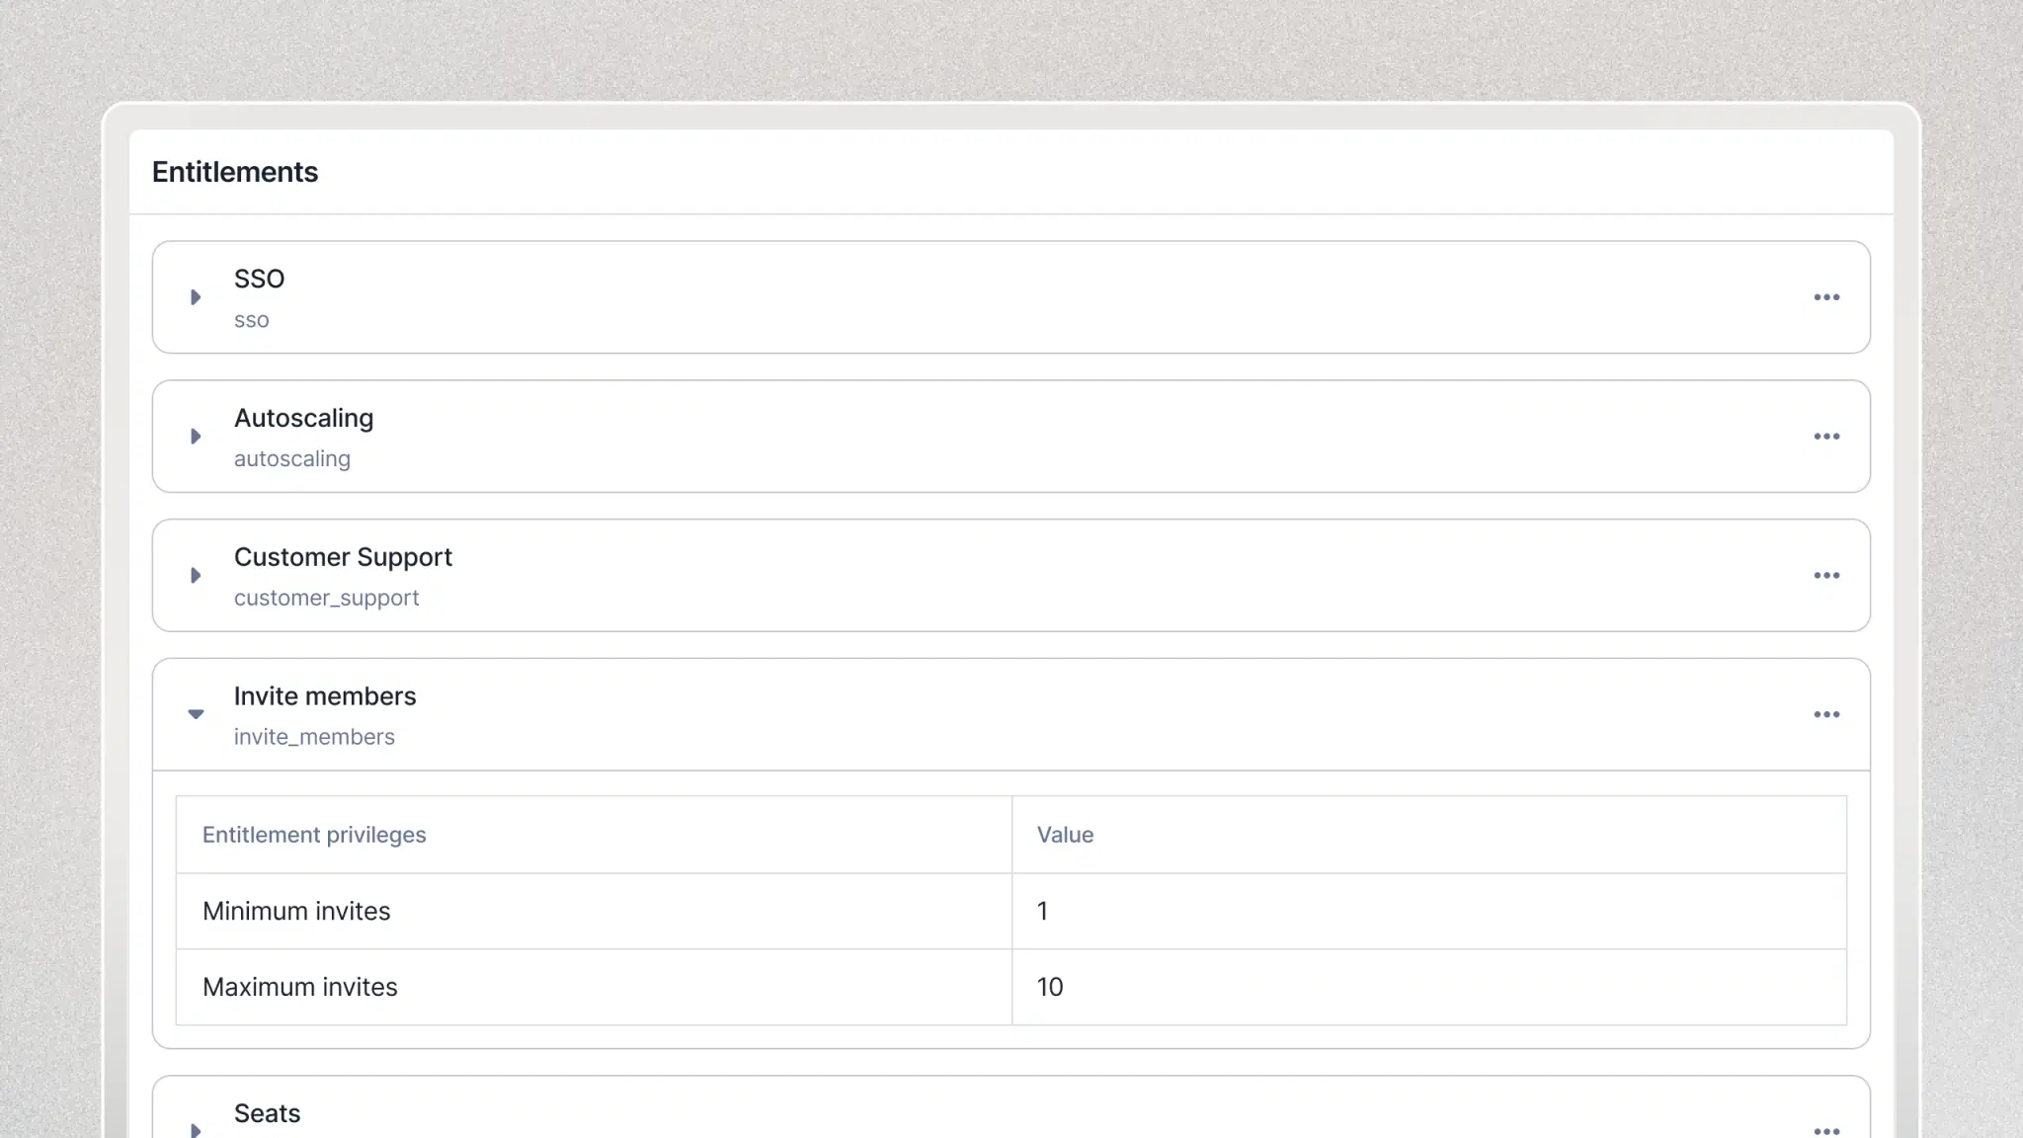Select the Entitlements heading
This screenshot has width=2023, height=1138.
[234, 172]
